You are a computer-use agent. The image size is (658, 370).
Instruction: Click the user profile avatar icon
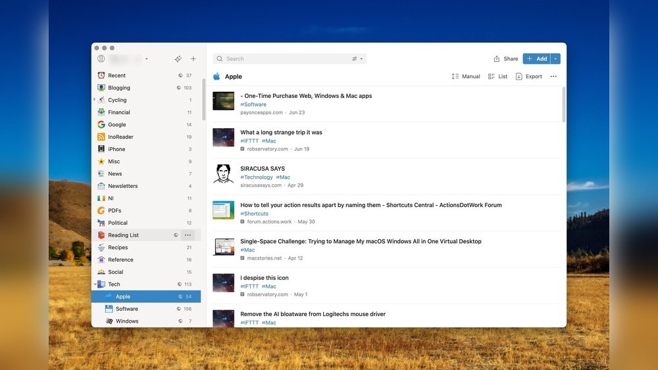tap(101, 58)
